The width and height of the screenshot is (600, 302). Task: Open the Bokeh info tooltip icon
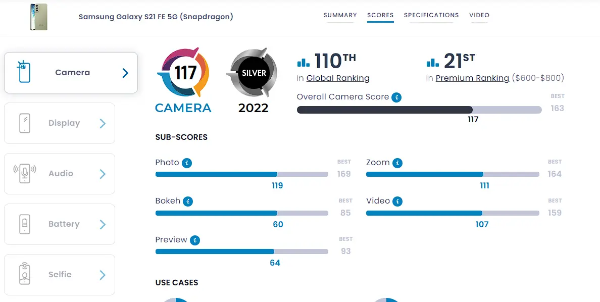187,202
